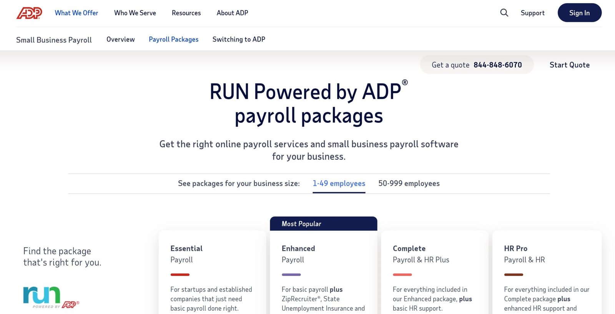Click the Sign In button
Screen dimensions: 615x314
click(x=580, y=13)
